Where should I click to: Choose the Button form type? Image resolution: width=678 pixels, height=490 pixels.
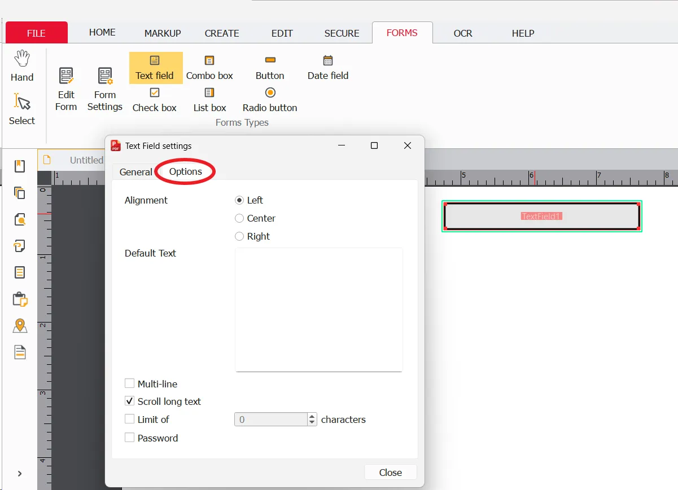tap(270, 68)
